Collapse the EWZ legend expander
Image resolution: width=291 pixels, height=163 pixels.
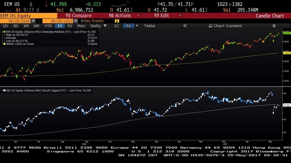(2, 90)
